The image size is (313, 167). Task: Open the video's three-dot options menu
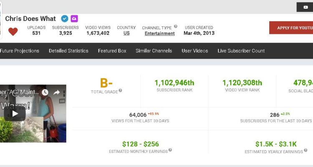[x=64, y=93]
